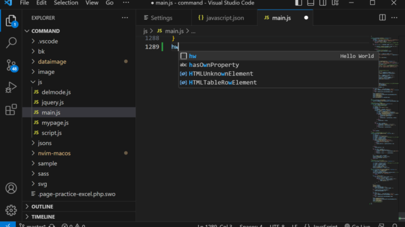Open the Run and Debug view
Image resolution: width=405 pixels, height=227 pixels.
click(11, 88)
